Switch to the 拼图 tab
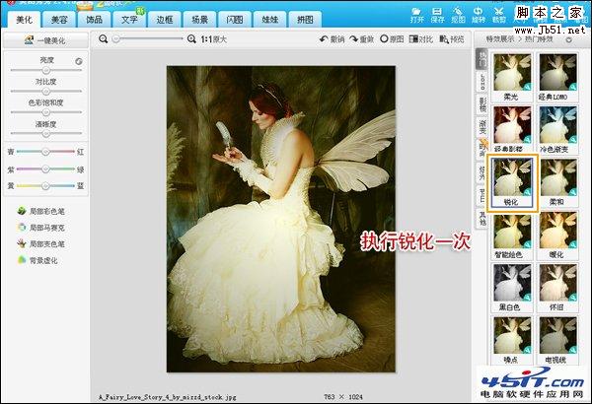This screenshot has height=404, width=592. coord(305,20)
